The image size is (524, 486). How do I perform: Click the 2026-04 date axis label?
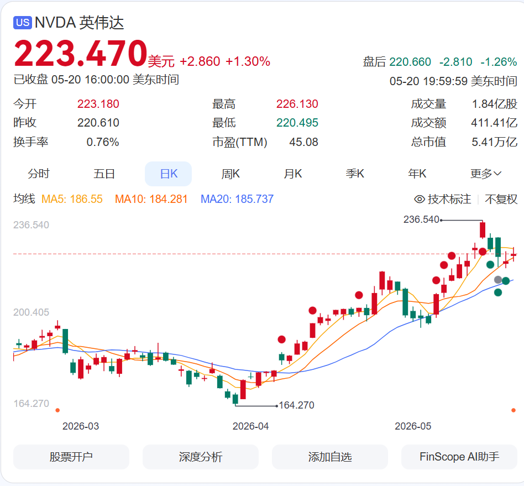(x=250, y=426)
